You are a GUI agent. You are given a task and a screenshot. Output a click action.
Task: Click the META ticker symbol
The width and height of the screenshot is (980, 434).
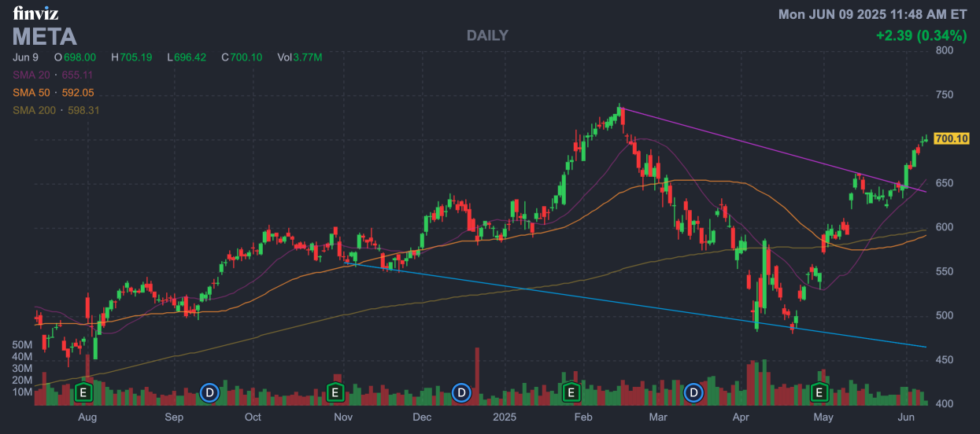45,36
